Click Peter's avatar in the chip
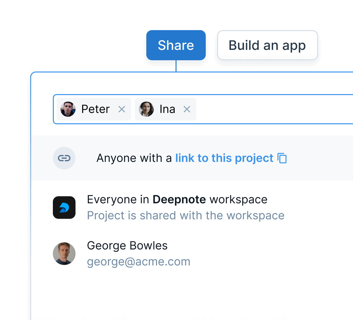The height and width of the screenshot is (320, 353). (68, 109)
